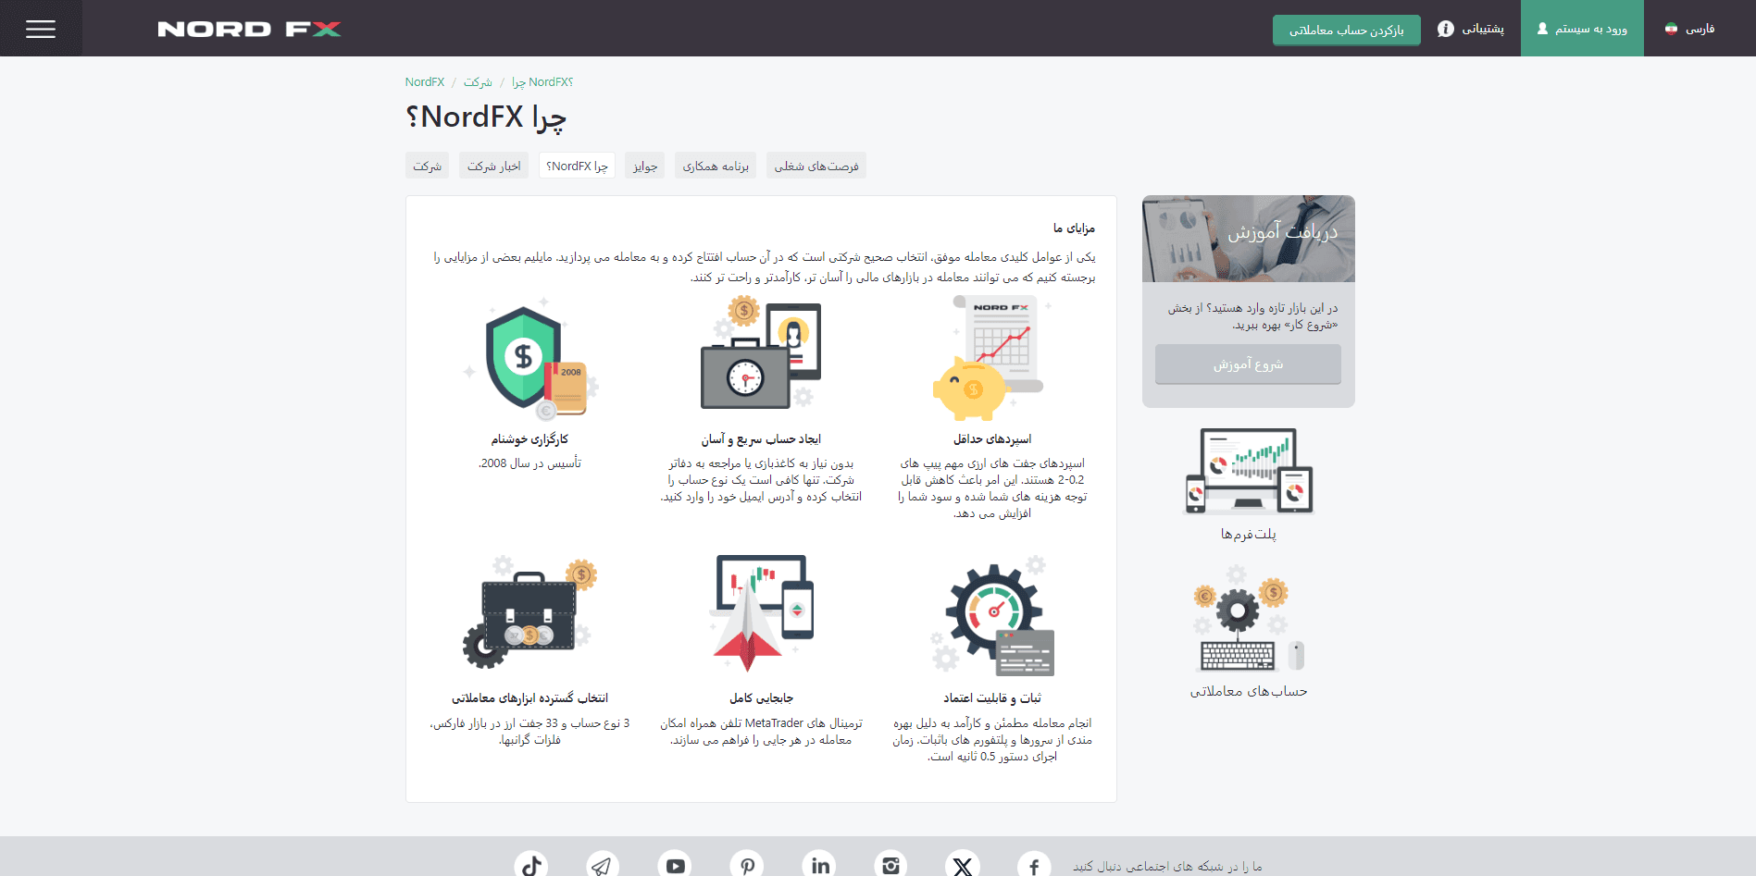Open the YouTube social icon
Viewport: 1756px width, 876px height.
click(675, 866)
